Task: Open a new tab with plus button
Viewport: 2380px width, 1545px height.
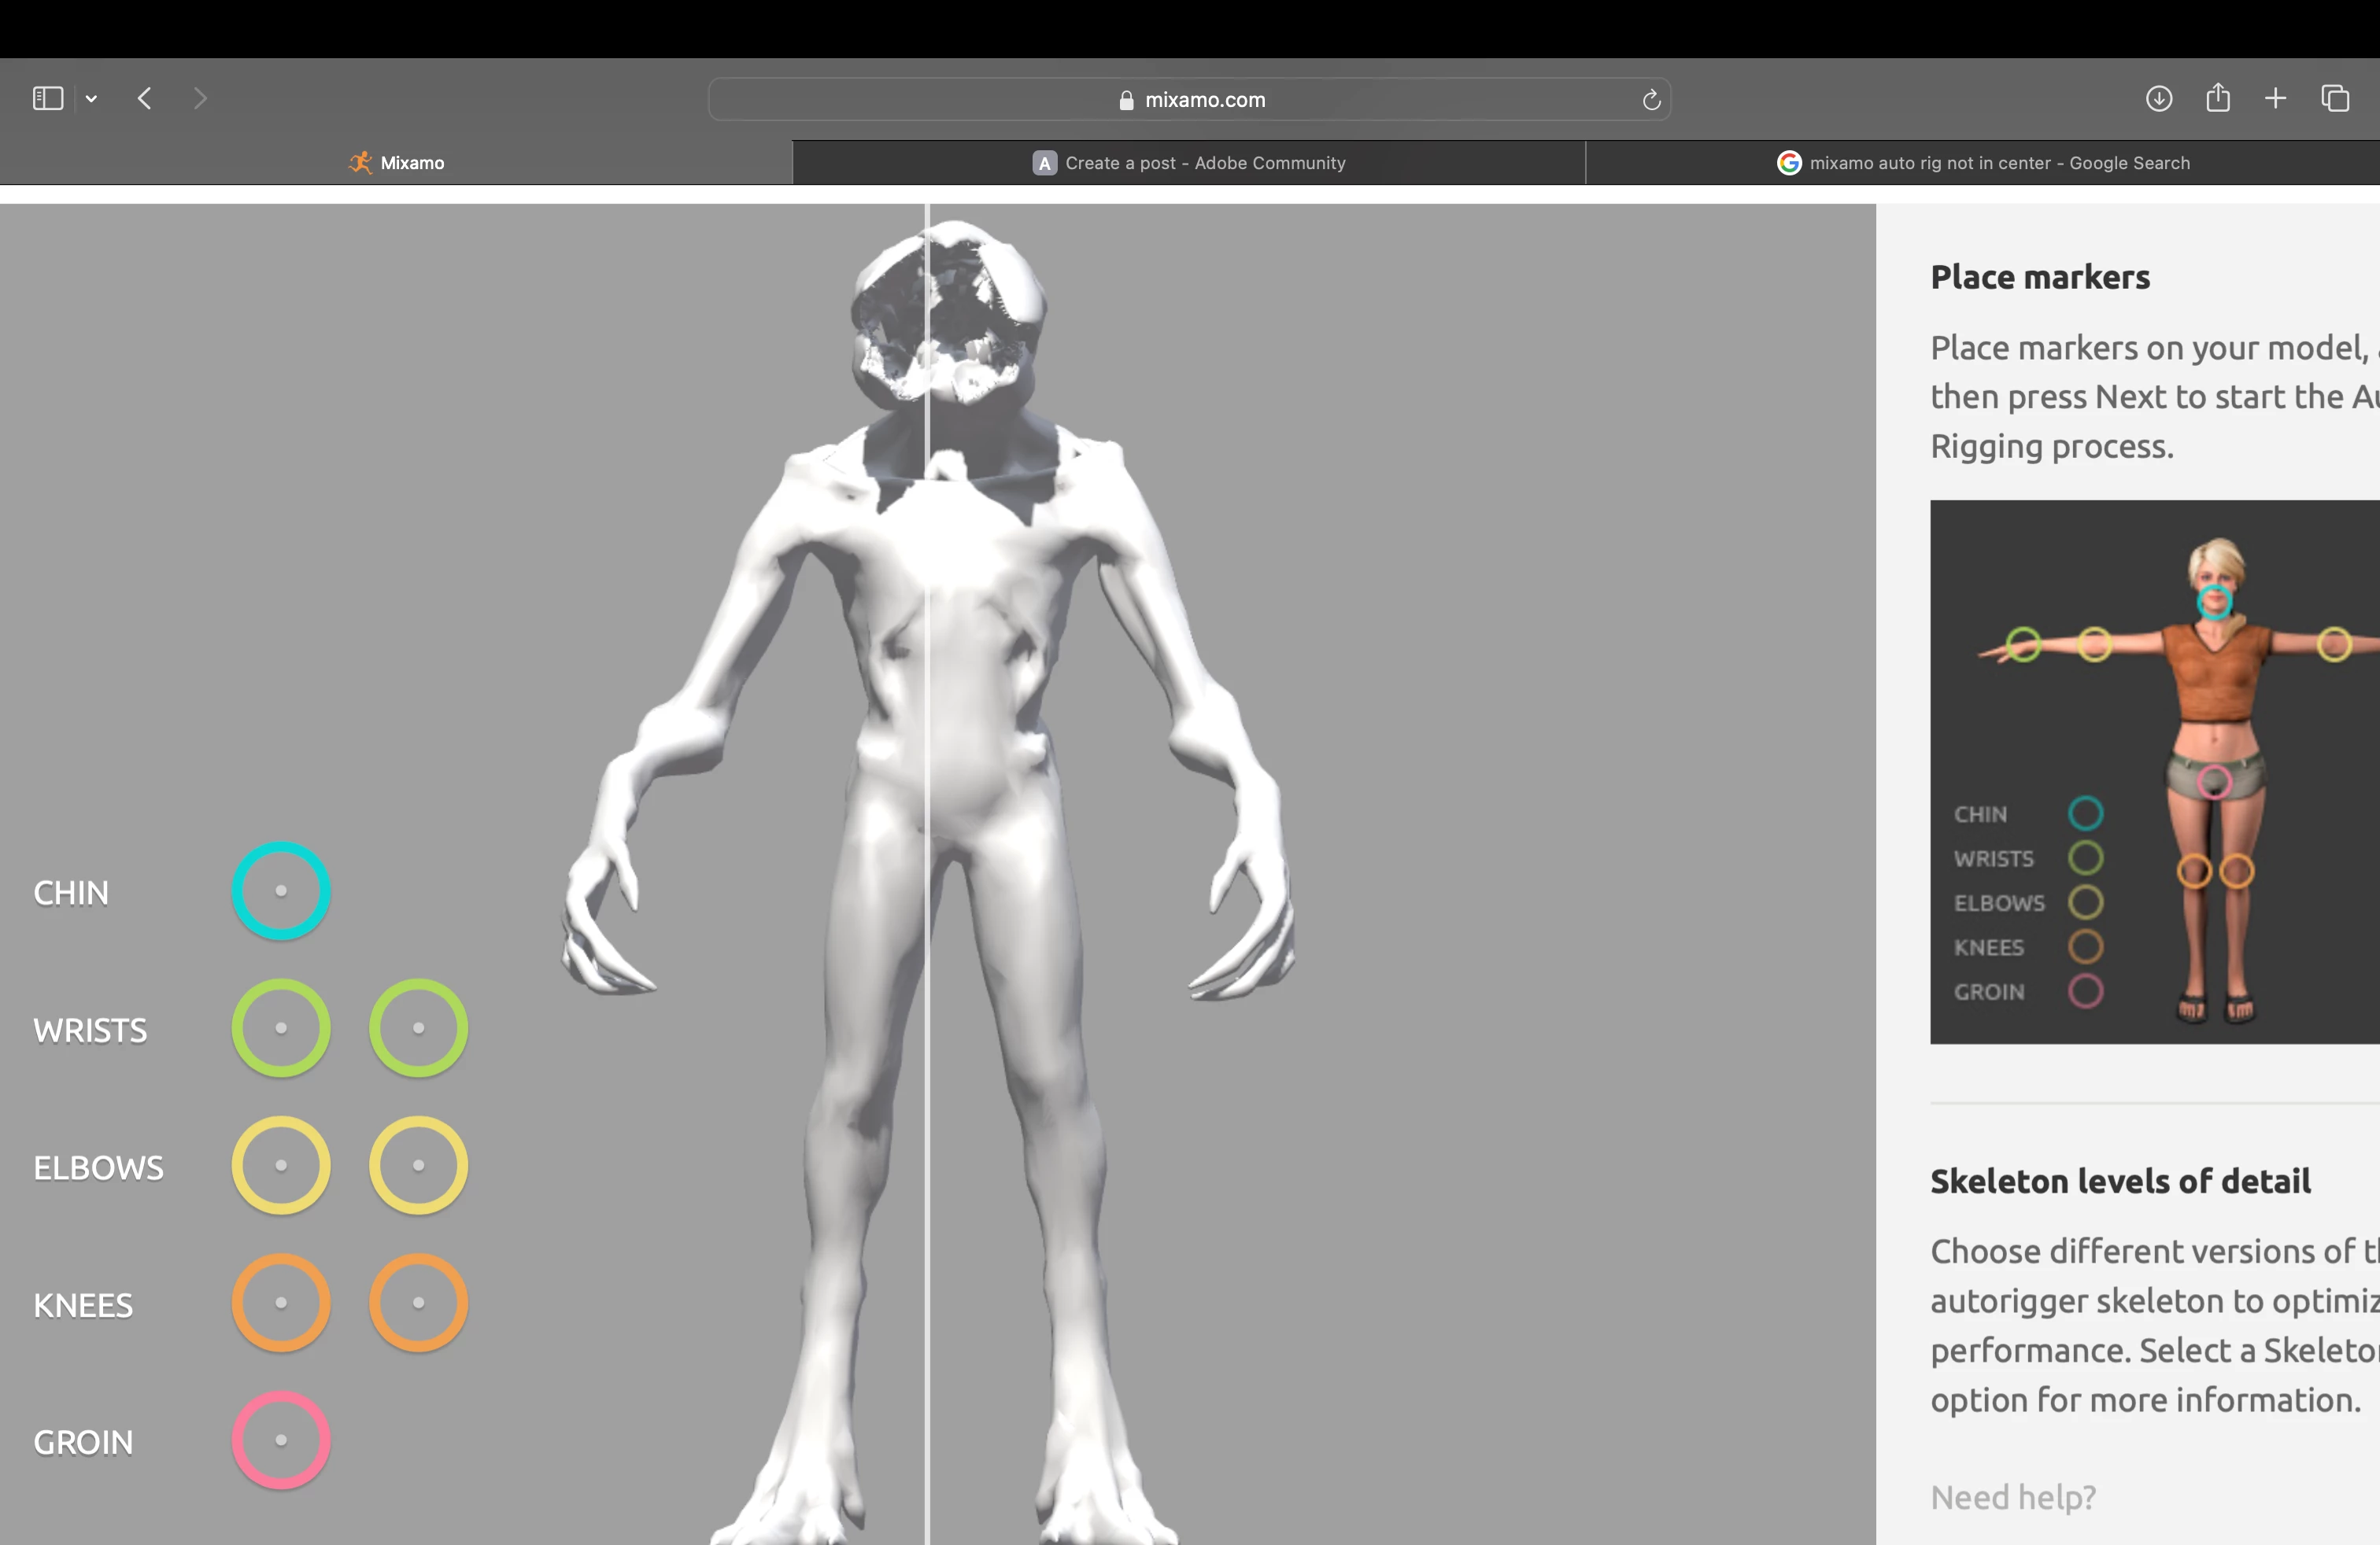Action: pyautogui.click(x=2275, y=98)
